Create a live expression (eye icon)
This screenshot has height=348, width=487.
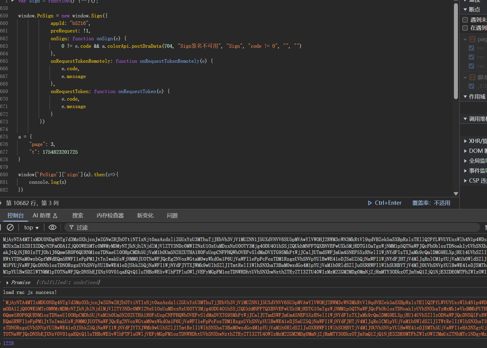tap(53, 227)
